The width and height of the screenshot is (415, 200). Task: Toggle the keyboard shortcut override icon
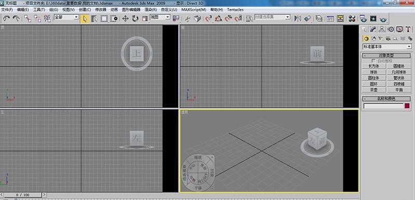click(x=197, y=19)
